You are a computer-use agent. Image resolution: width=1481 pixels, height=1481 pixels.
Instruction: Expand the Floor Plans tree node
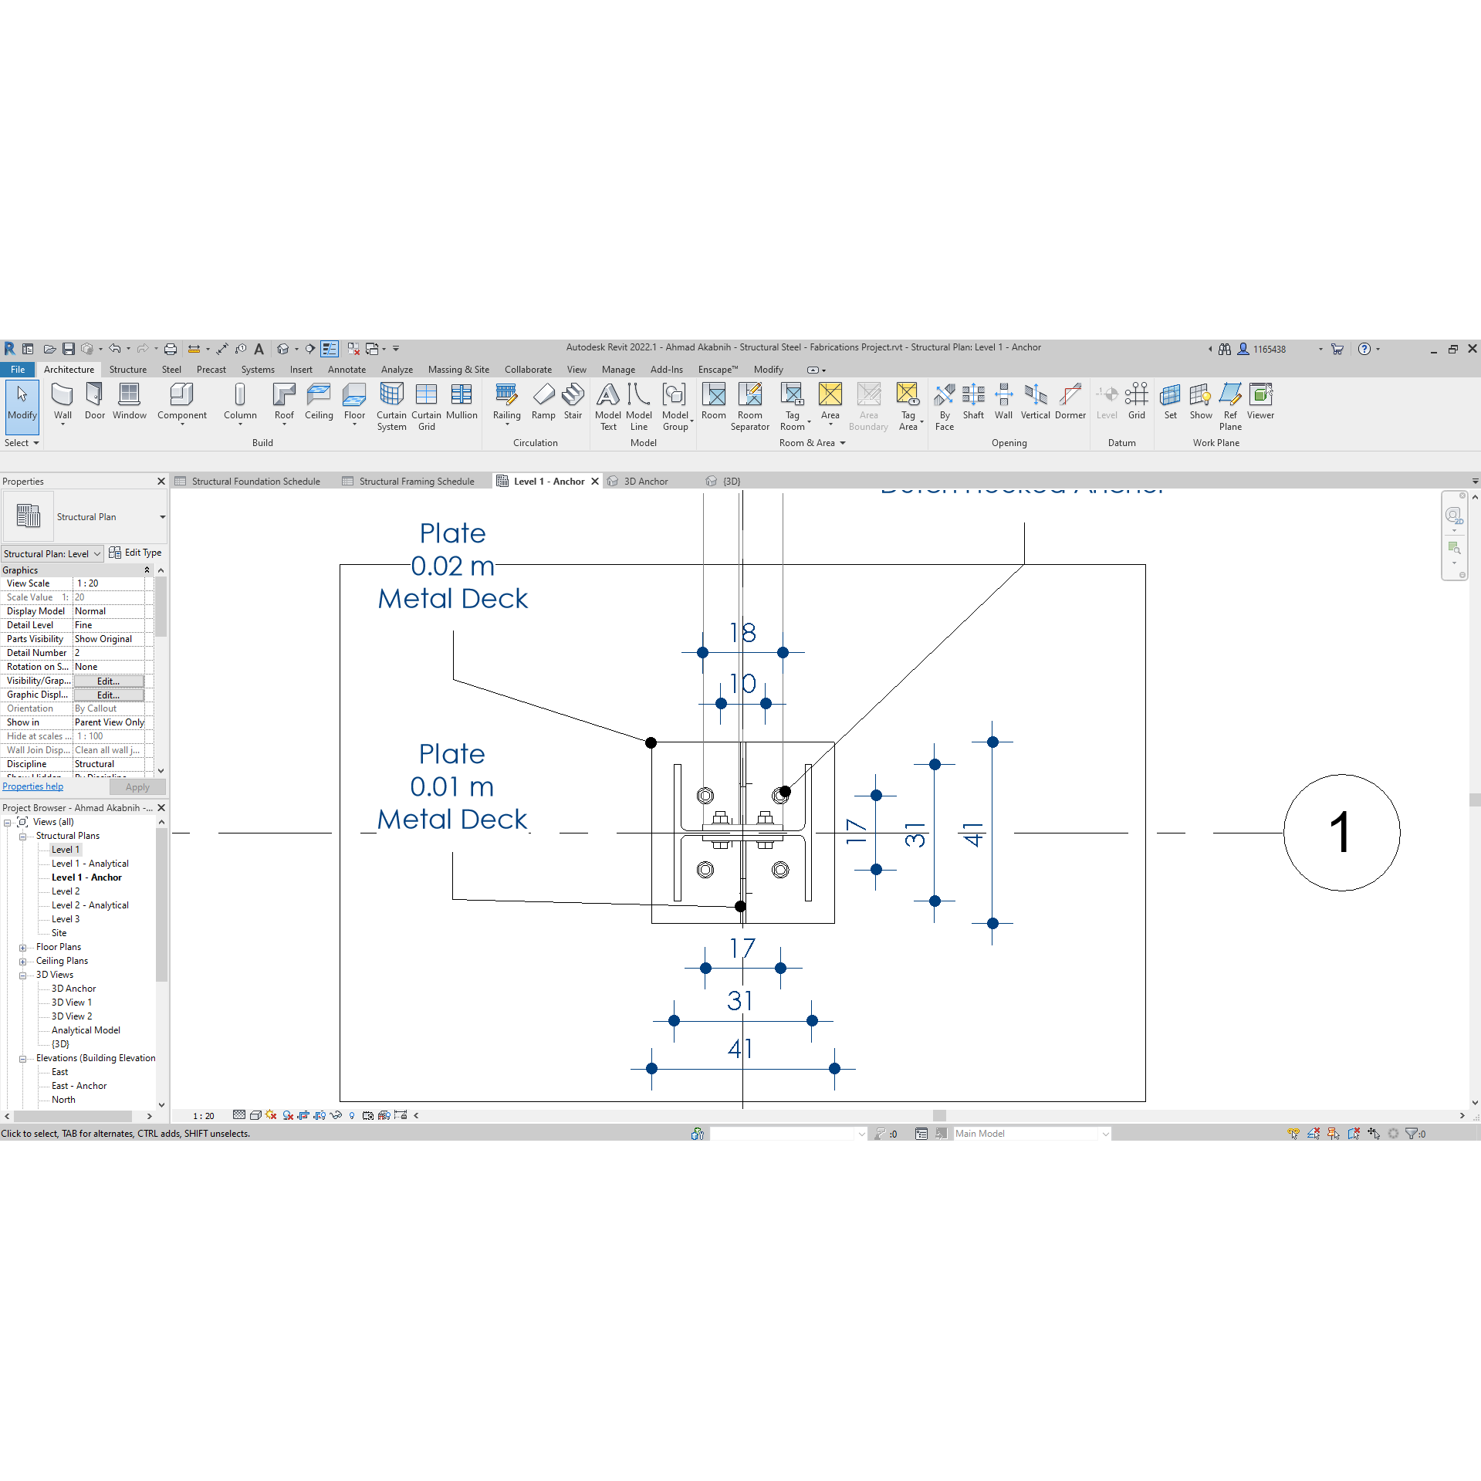(23, 948)
